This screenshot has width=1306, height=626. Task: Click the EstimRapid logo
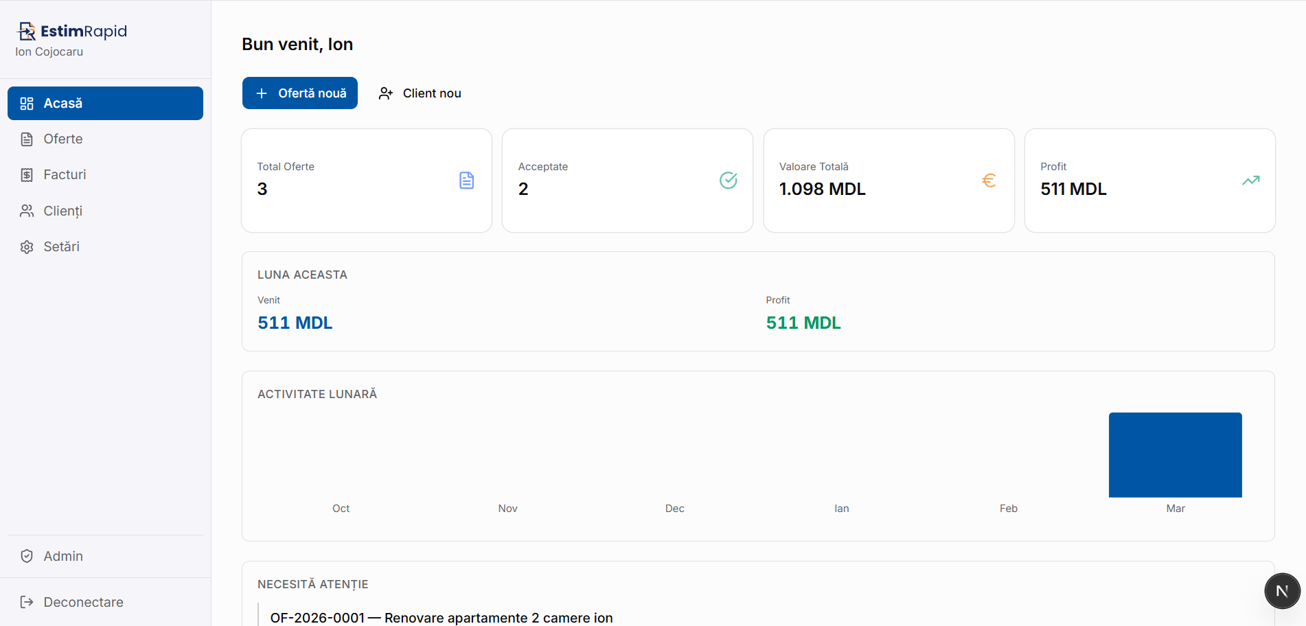[71, 31]
